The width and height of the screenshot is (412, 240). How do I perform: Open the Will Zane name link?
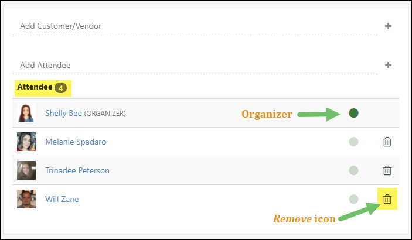click(62, 199)
